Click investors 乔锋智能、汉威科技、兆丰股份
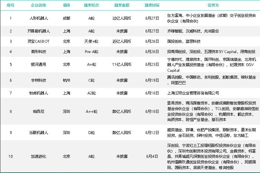 pos(193,31)
